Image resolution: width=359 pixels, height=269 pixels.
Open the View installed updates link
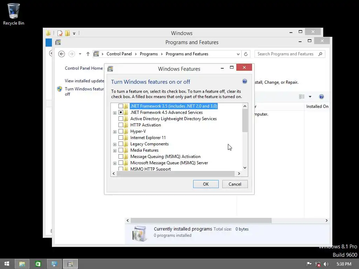point(84,81)
